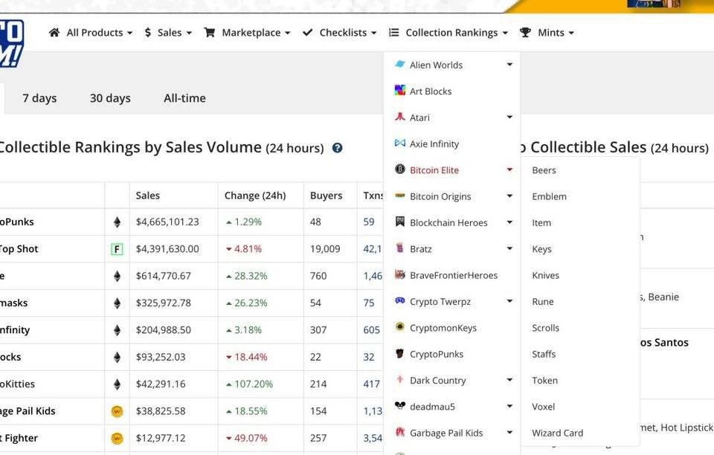Choose Voxel in the Bitcoin Elite submenu
The image size is (714, 455).
pyautogui.click(x=543, y=407)
